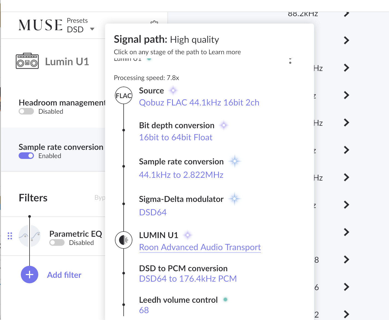The height and width of the screenshot is (320, 389).
Task: Click the Leedh volume control label
Action: click(x=178, y=300)
